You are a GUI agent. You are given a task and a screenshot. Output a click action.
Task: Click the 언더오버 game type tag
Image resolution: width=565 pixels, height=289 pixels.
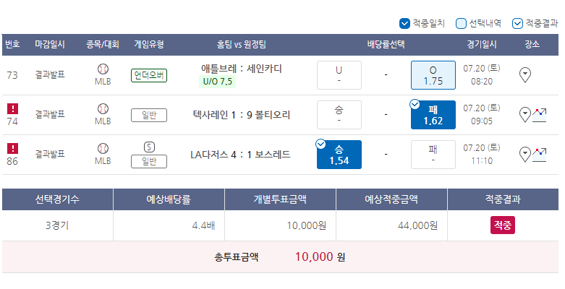[x=149, y=75]
